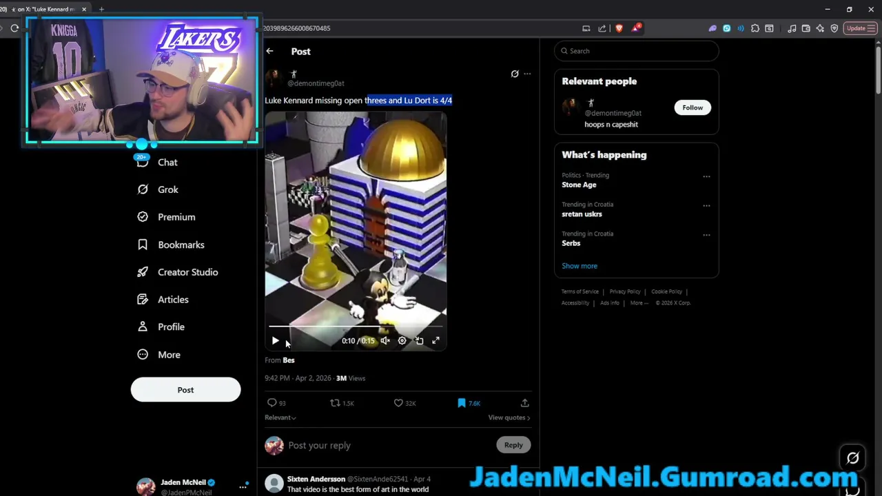Open the floating Grok button
The image size is (882, 496).
[x=852, y=458]
